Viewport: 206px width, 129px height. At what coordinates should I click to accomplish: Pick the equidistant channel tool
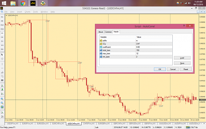click(x=2, y=76)
